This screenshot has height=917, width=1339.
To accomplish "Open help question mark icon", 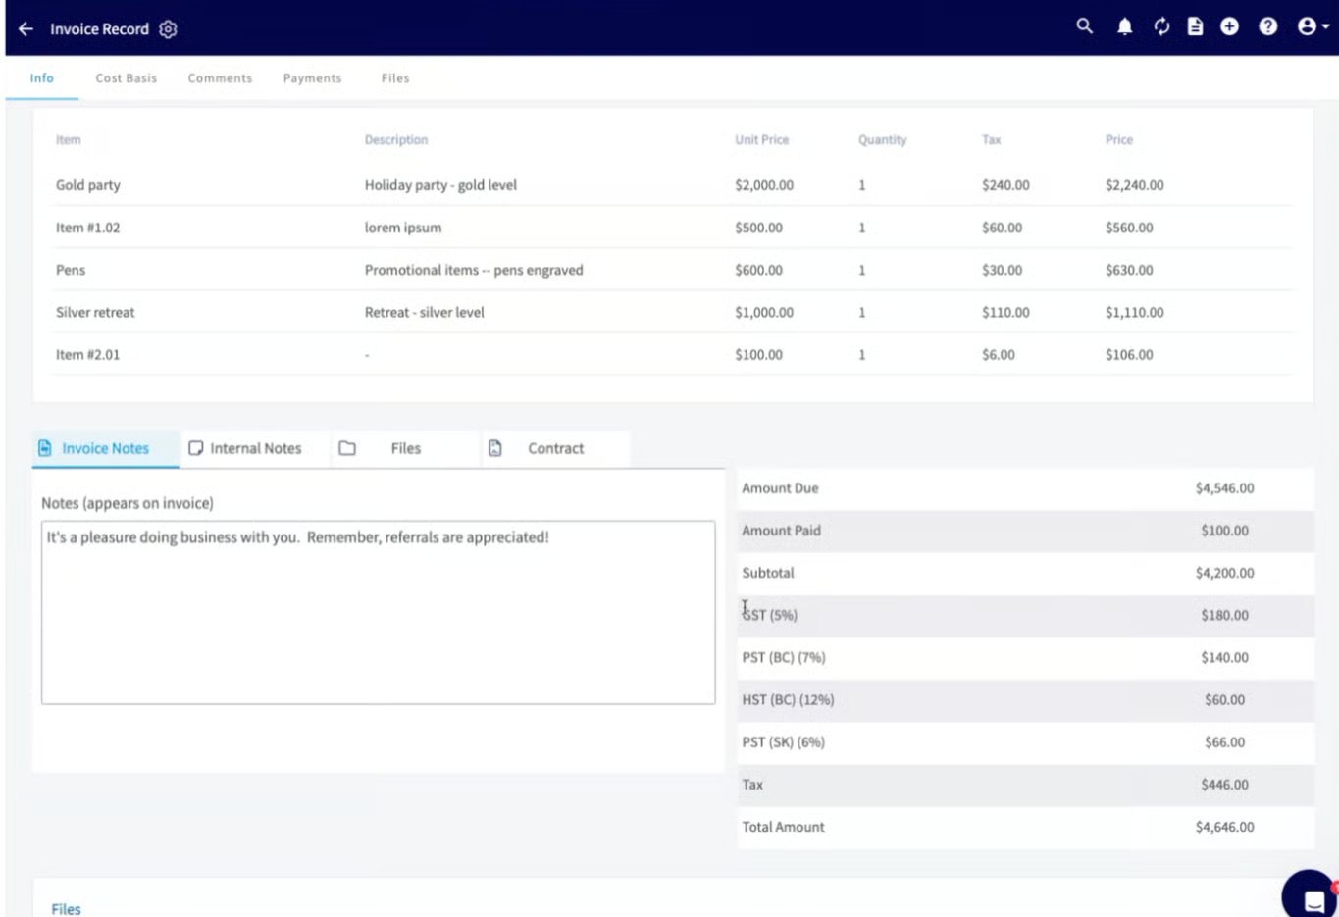I will coord(1268,26).
